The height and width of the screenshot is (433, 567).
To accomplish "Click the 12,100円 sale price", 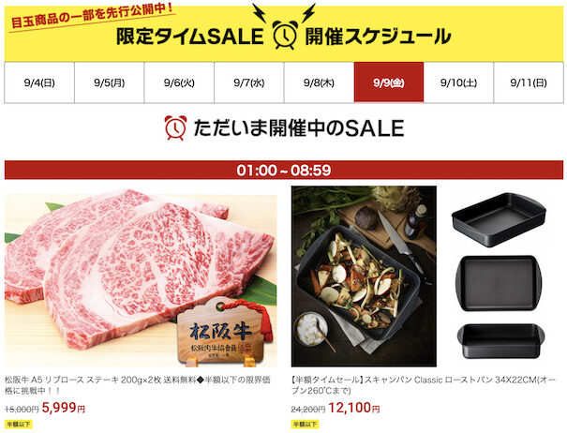I will tap(354, 408).
